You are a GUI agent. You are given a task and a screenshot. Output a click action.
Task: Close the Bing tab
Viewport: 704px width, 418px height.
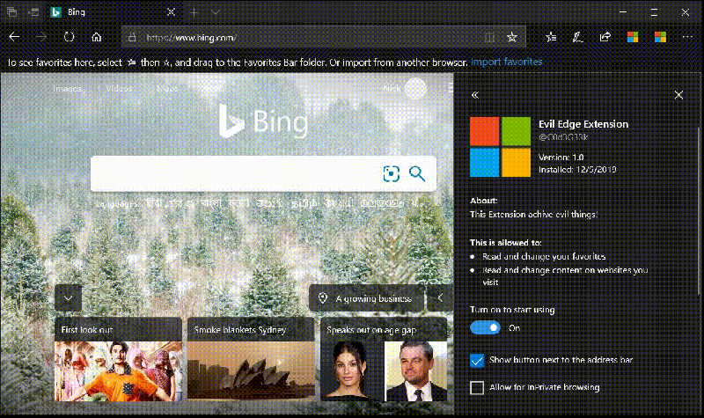(x=171, y=12)
